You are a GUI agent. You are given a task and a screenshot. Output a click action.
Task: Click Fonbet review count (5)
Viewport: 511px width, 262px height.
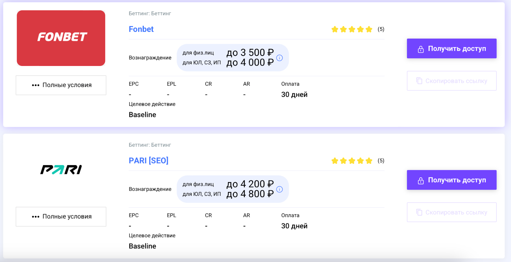[x=381, y=29]
